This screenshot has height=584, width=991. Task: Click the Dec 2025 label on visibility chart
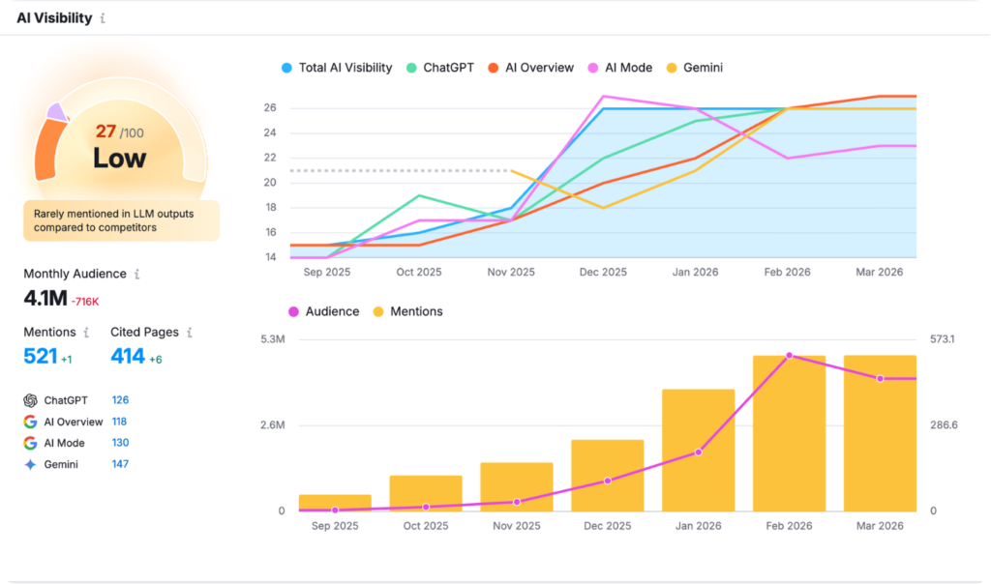point(603,272)
